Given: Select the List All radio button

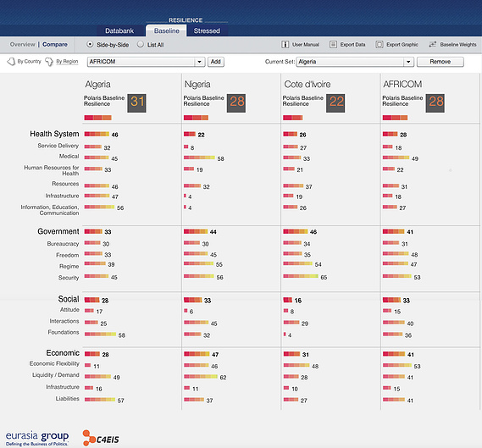Looking at the screenshot, I should point(141,44).
